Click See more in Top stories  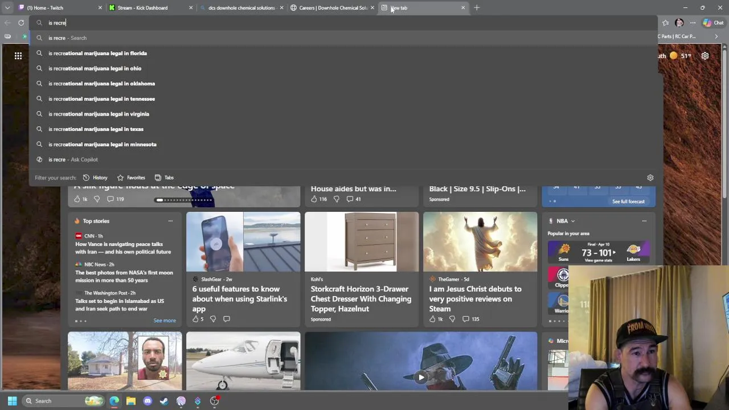click(165, 321)
